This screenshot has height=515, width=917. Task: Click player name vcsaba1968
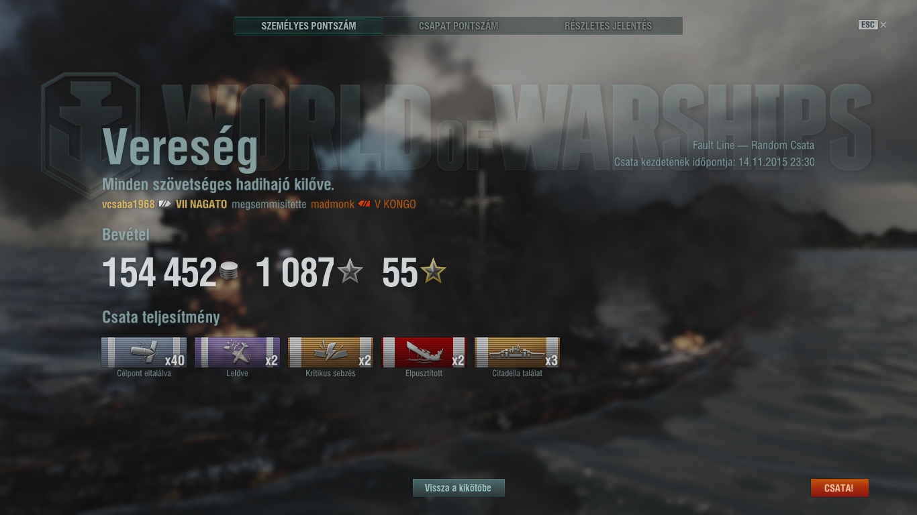pos(128,204)
